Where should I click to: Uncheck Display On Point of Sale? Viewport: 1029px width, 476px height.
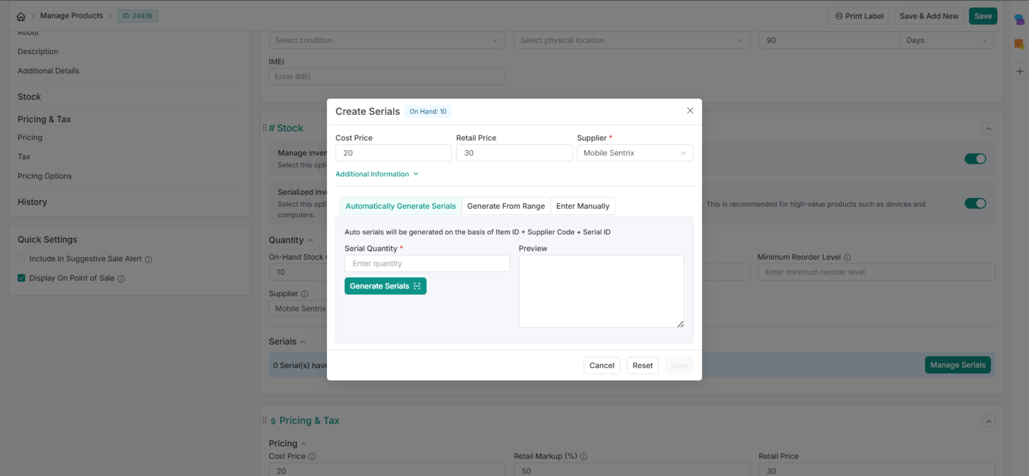pyautogui.click(x=22, y=278)
